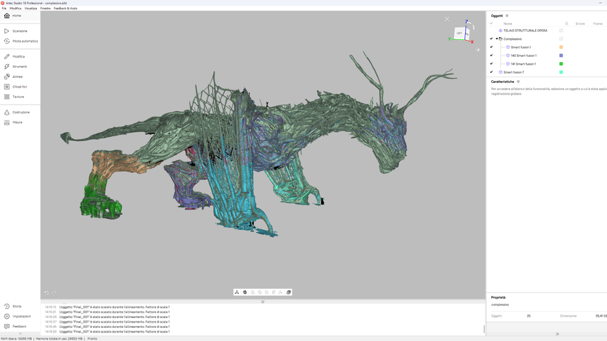Open the Home panel in the sidebar
The width and height of the screenshot is (607, 341).
click(20, 16)
